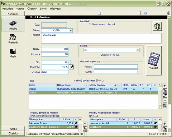Open the Servis menu
Screen dimensions: 172x137
coord(43,9)
